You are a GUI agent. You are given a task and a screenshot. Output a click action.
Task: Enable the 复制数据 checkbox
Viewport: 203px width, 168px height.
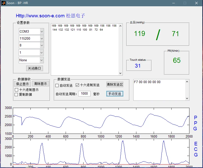click(x=16, y=94)
